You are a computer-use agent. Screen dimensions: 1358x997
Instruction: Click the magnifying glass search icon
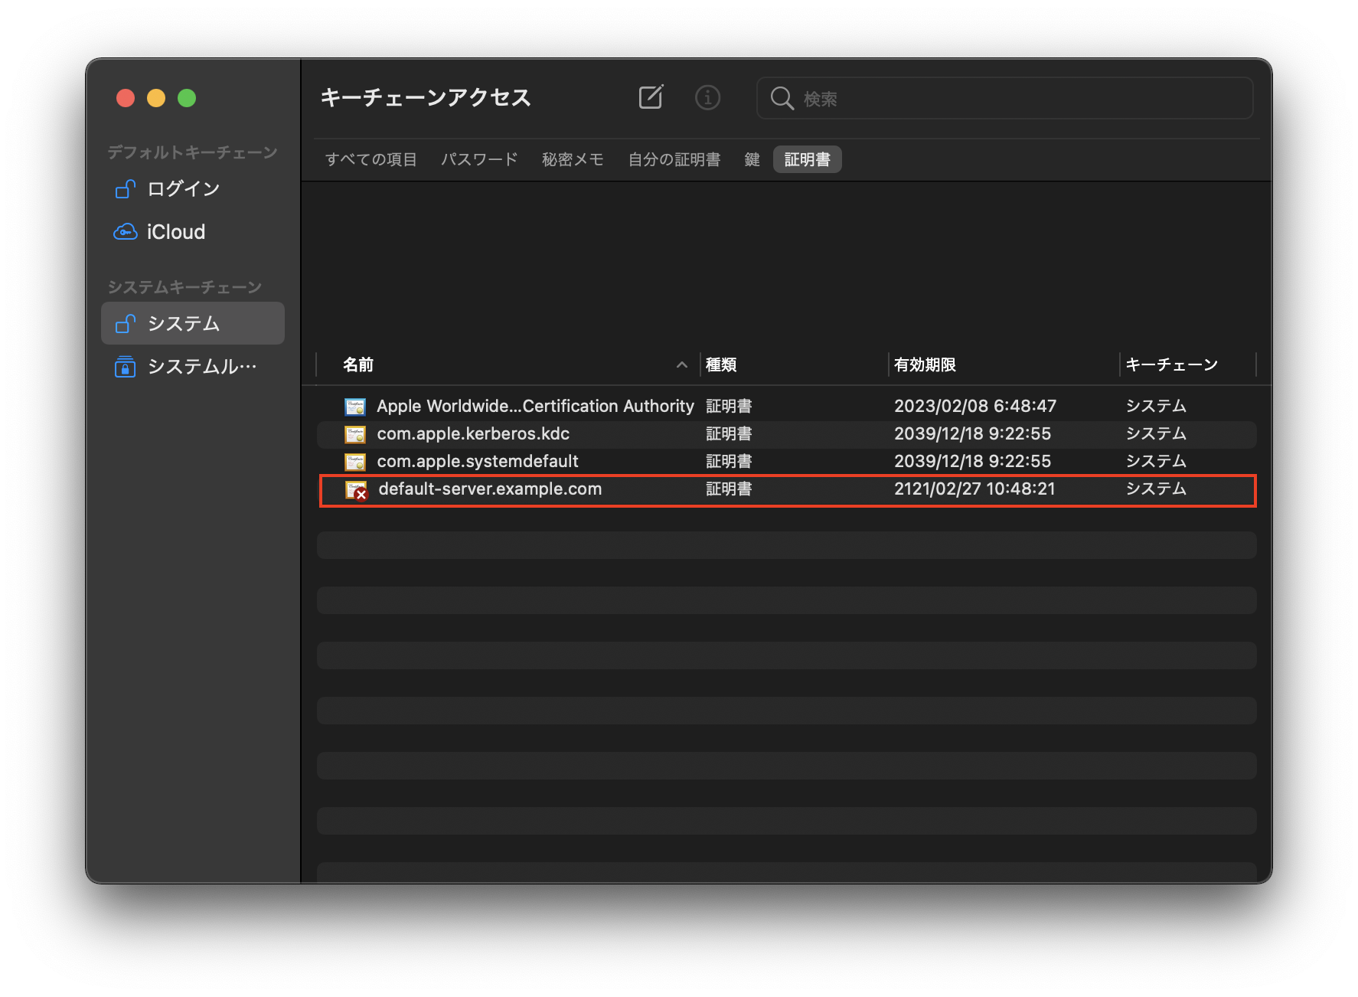coord(782,98)
